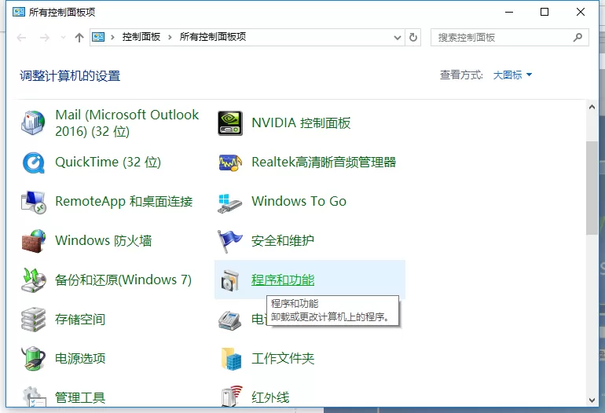605x413 pixels.
Task: Open the 管理工具 gear icon
Action: coord(33,397)
